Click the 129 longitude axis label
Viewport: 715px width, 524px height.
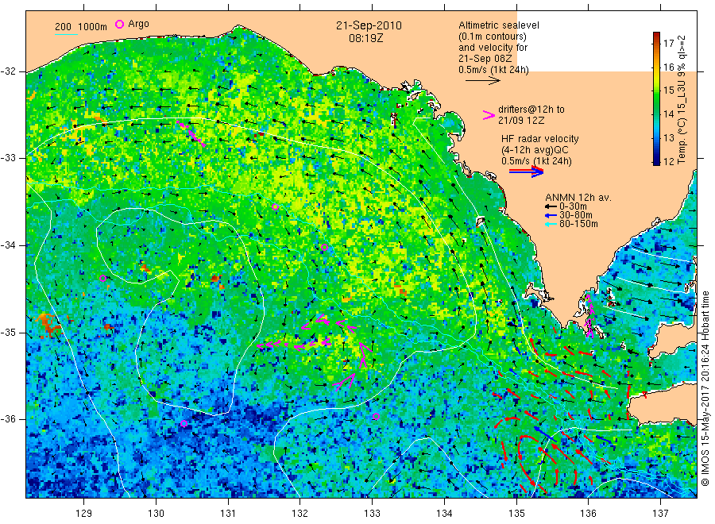click(84, 514)
